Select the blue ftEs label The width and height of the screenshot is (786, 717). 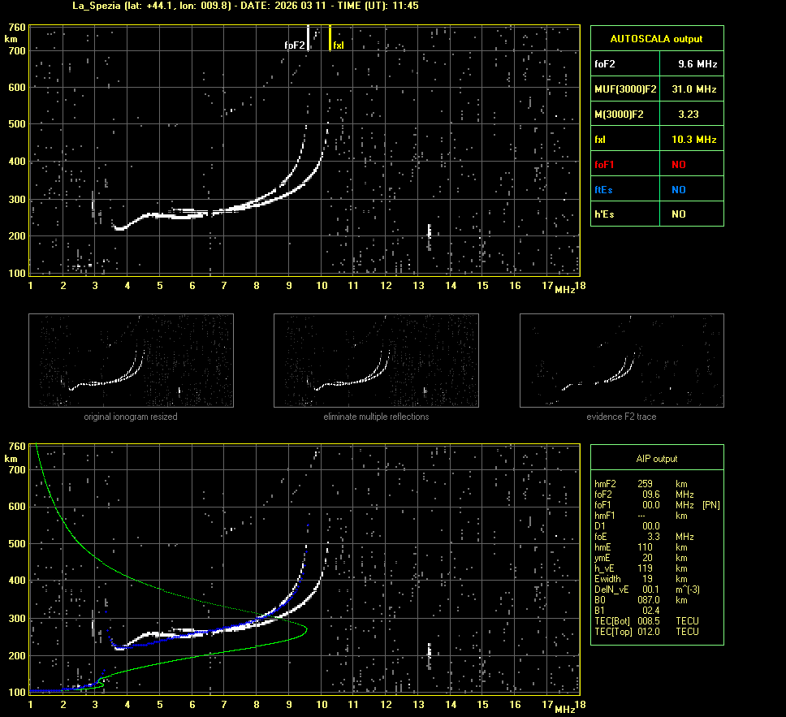point(604,190)
